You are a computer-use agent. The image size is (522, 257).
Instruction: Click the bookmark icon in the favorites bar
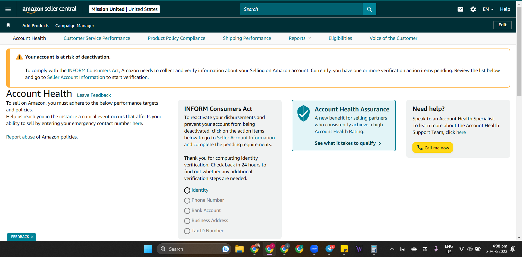pyautogui.click(x=8, y=25)
